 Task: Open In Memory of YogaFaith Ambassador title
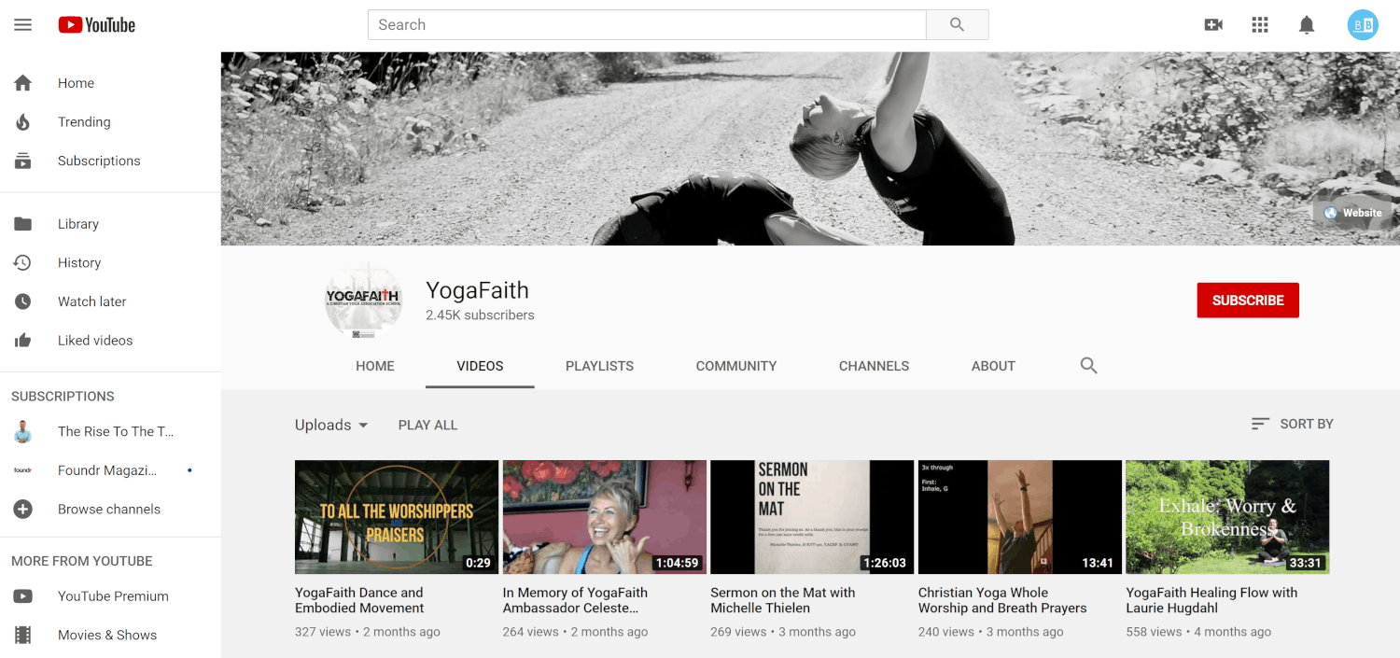575,600
